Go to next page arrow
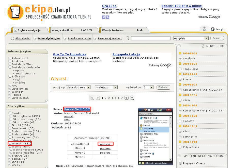233x168 pixels. (x=127, y=98)
